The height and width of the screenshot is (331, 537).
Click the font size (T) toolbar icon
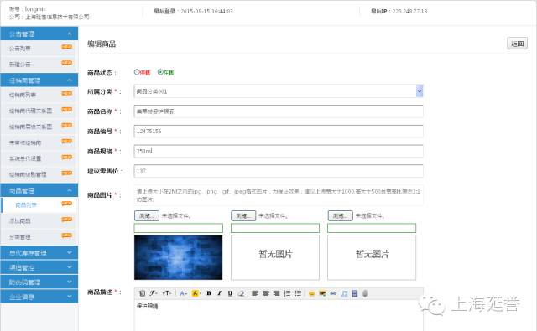tap(167, 293)
